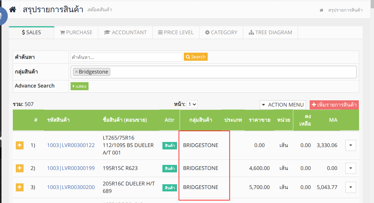The height and width of the screenshot is (203, 374).
Task: Open the ACTION MENU dropdown
Action: pyautogui.click(x=283, y=105)
